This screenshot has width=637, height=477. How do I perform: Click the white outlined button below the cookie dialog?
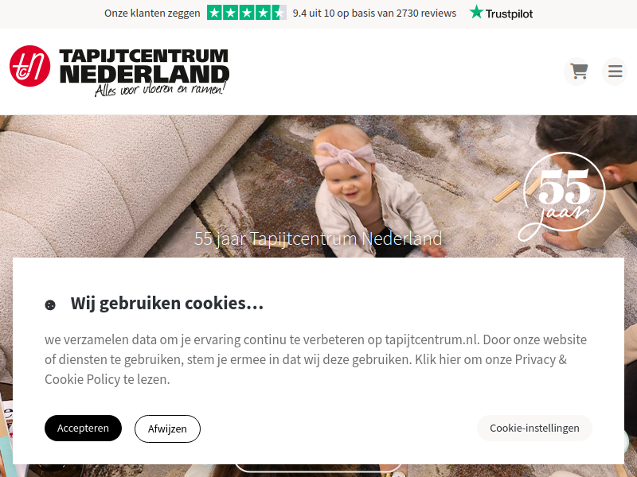point(318,469)
